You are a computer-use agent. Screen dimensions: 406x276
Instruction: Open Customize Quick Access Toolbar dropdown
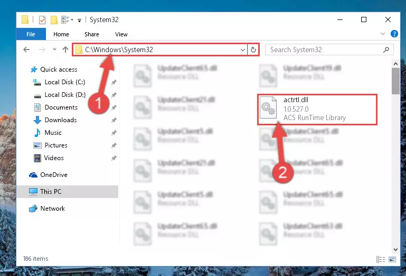(80, 20)
